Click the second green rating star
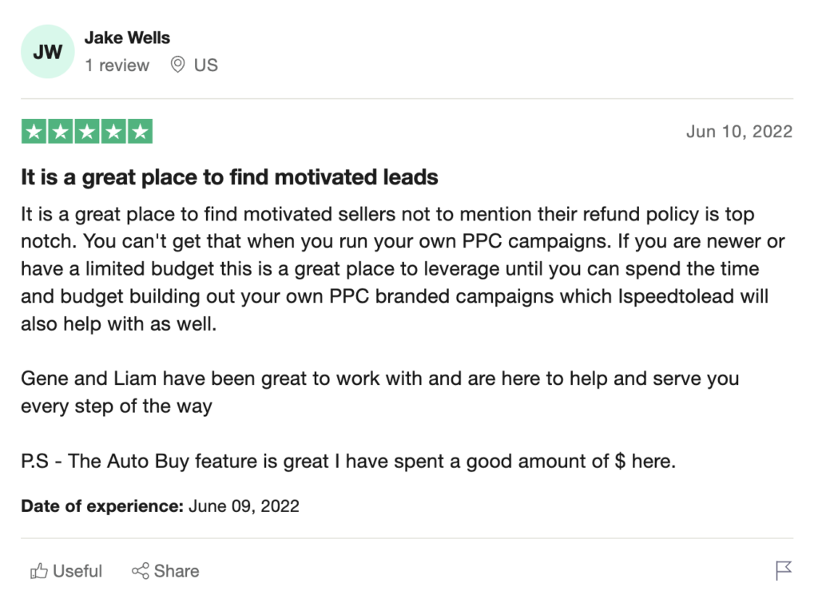The width and height of the screenshot is (818, 591). pyautogui.click(x=61, y=132)
